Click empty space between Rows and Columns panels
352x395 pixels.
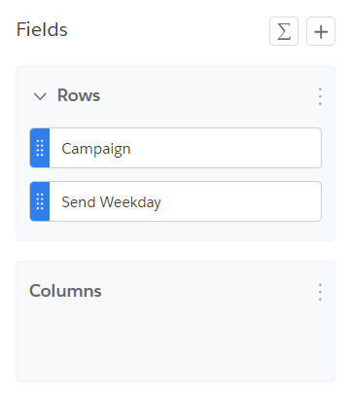pos(175,251)
